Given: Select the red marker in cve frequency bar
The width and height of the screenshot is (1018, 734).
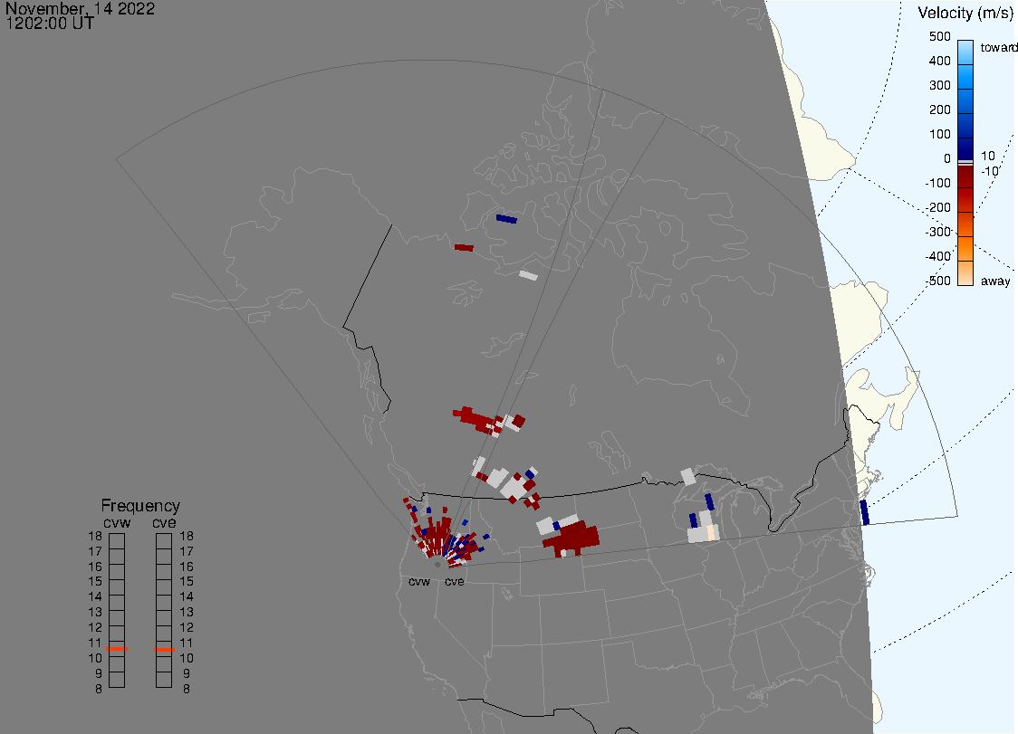Looking at the screenshot, I should pos(164,649).
